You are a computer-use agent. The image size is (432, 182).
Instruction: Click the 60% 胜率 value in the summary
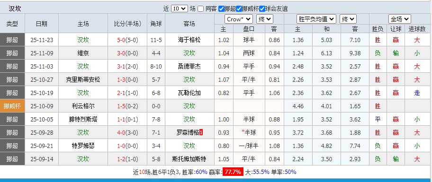[202, 172]
